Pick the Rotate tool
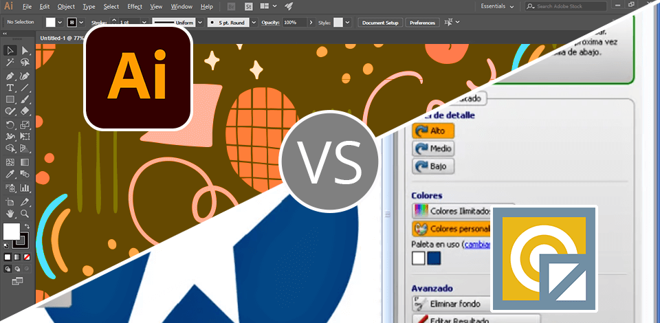This screenshot has width=660, height=323. (10, 124)
